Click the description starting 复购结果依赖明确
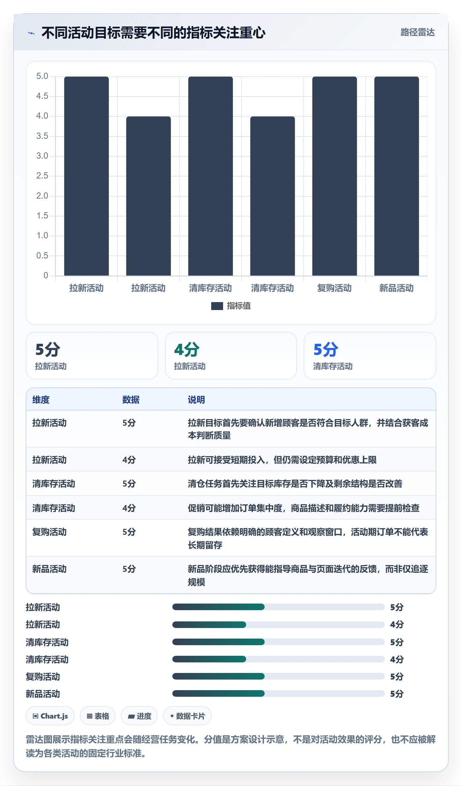The width and height of the screenshot is (462, 786). [308, 538]
